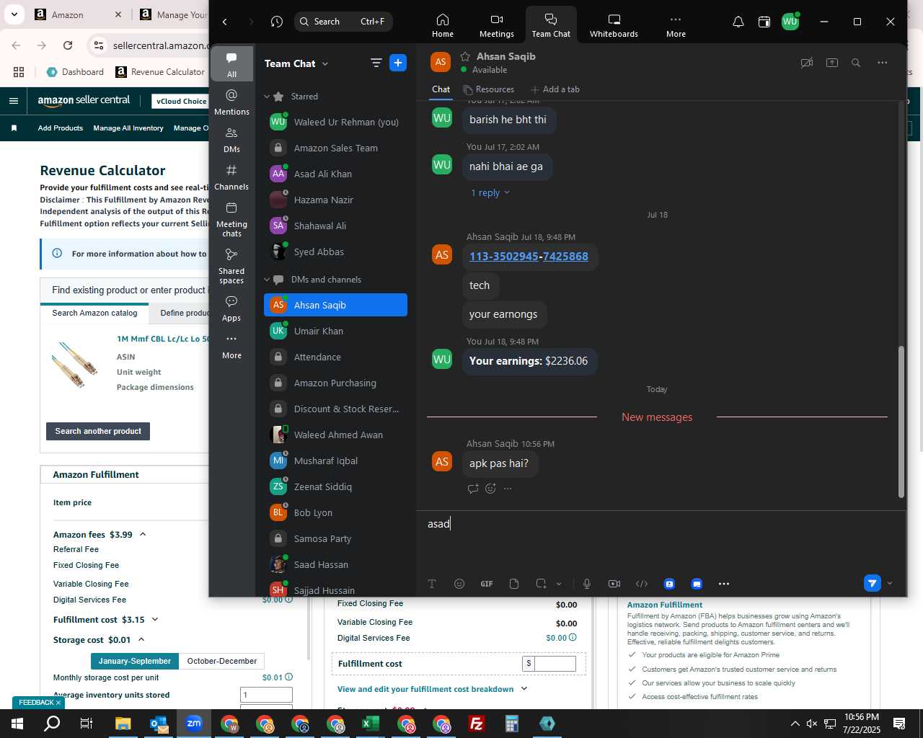
Task: Open Apps in the Zoom sidebar
Action: point(231,308)
